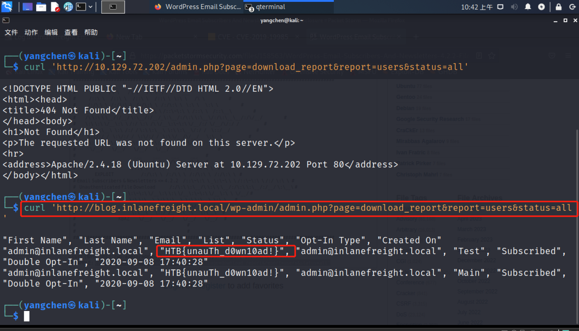Open the terminal window menu icon
This screenshot has height=331, width=579.
[x=6, y=20]
